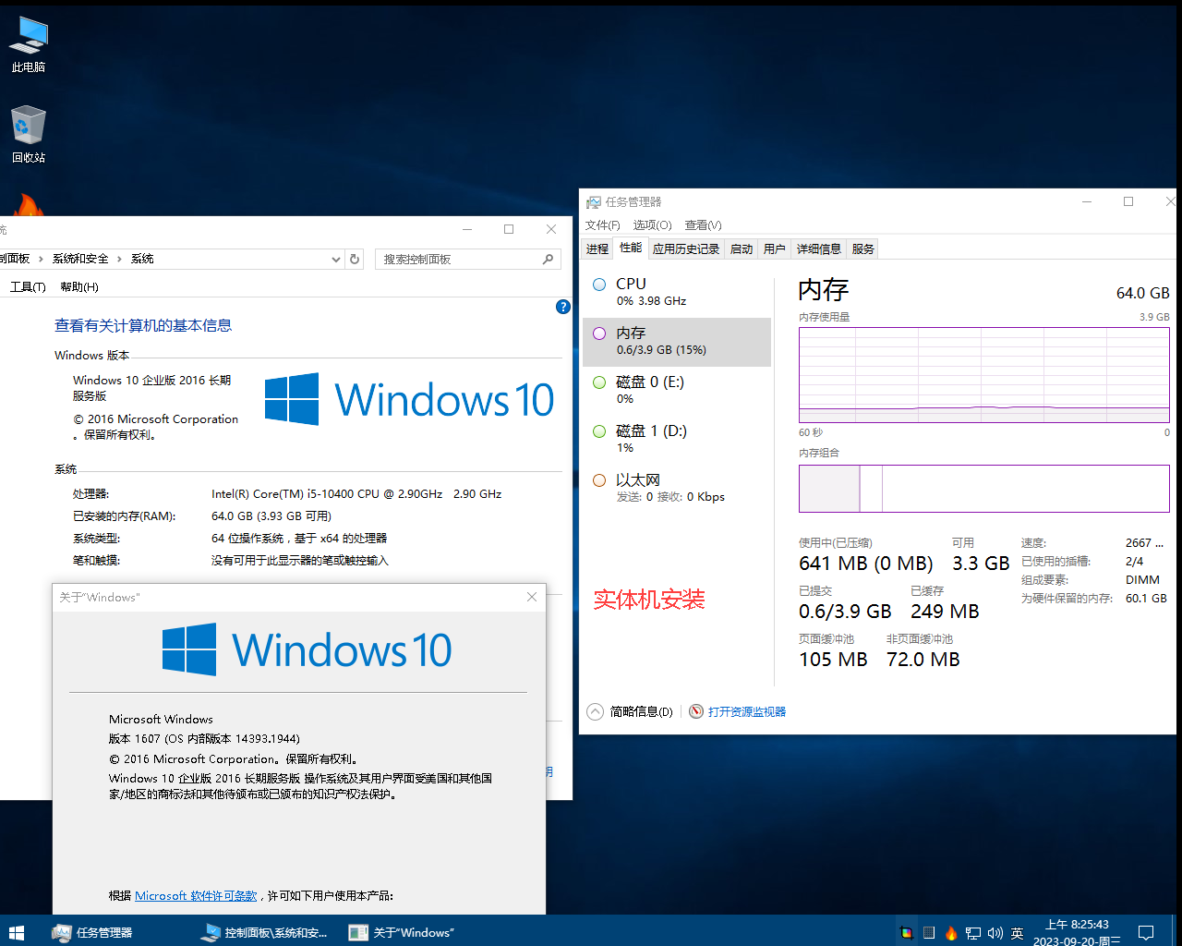Click the search magnifier in Control Panel
The image size is (1182, 946).
click(x=548, y=260)
